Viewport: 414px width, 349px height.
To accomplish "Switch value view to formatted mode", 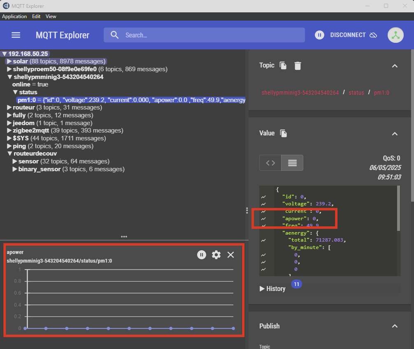I will coord(292,163).
